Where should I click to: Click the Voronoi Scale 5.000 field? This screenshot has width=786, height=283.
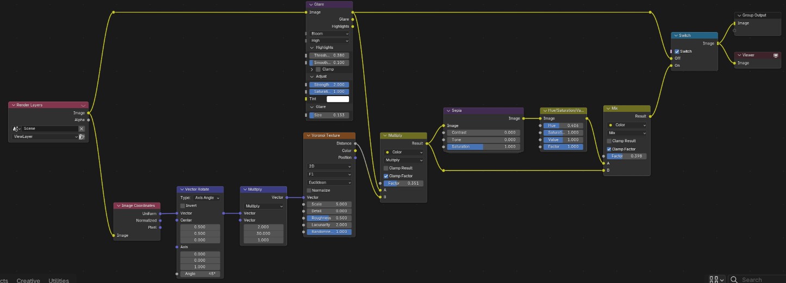329,204
